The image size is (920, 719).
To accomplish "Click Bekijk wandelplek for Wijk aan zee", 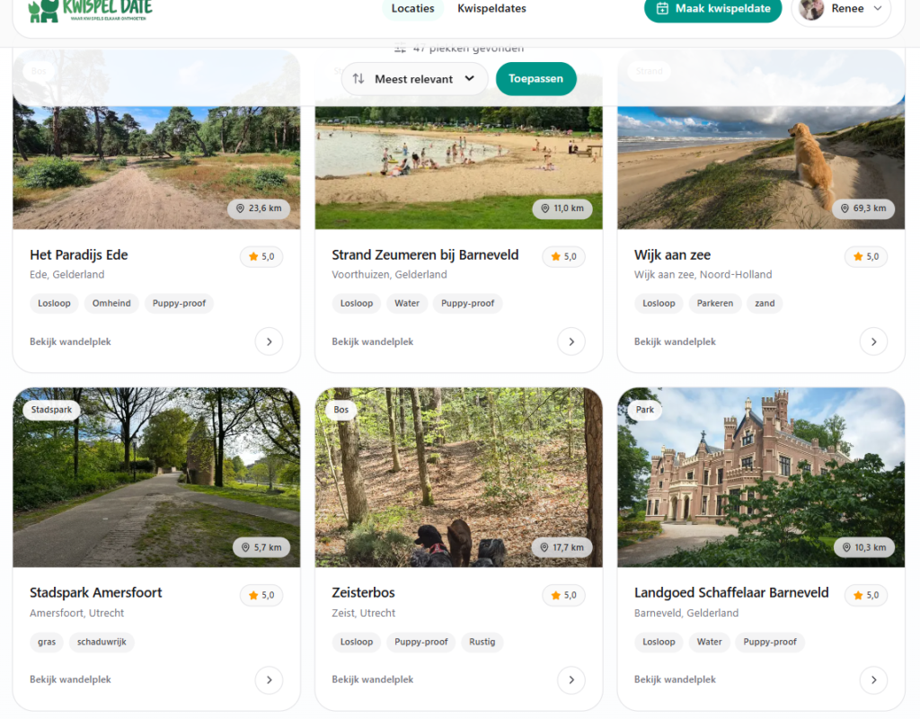I will click(x=675, y=342).
